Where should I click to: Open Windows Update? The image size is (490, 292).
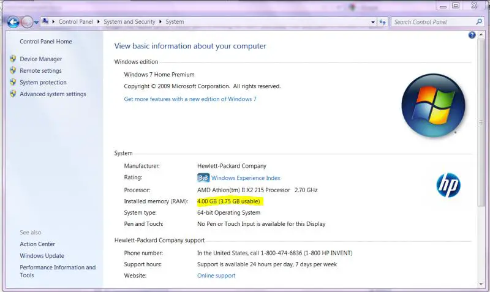coord(42,256)
